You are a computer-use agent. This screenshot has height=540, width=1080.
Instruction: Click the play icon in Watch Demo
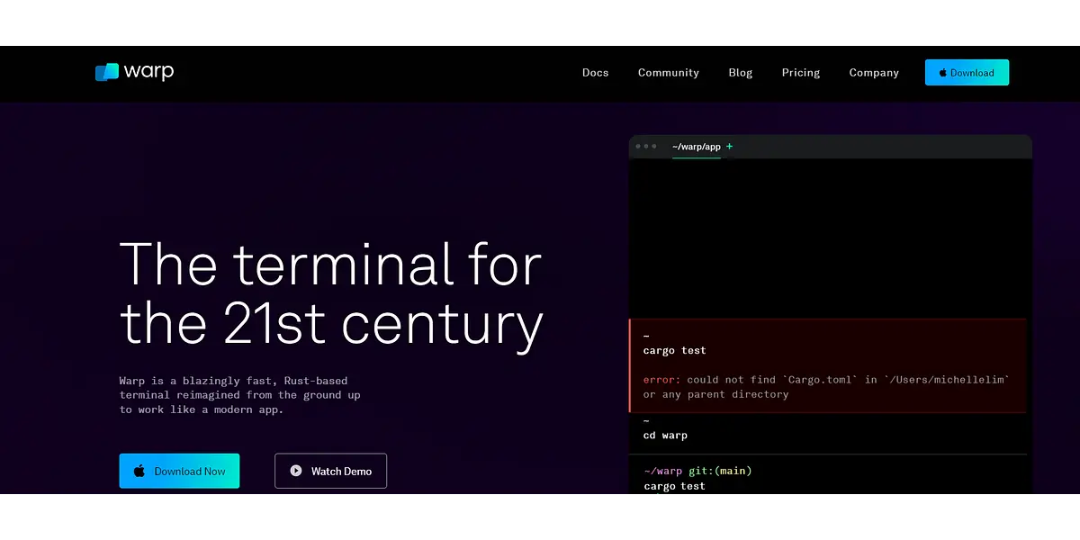pyautogui.click(x=295, y=471)
